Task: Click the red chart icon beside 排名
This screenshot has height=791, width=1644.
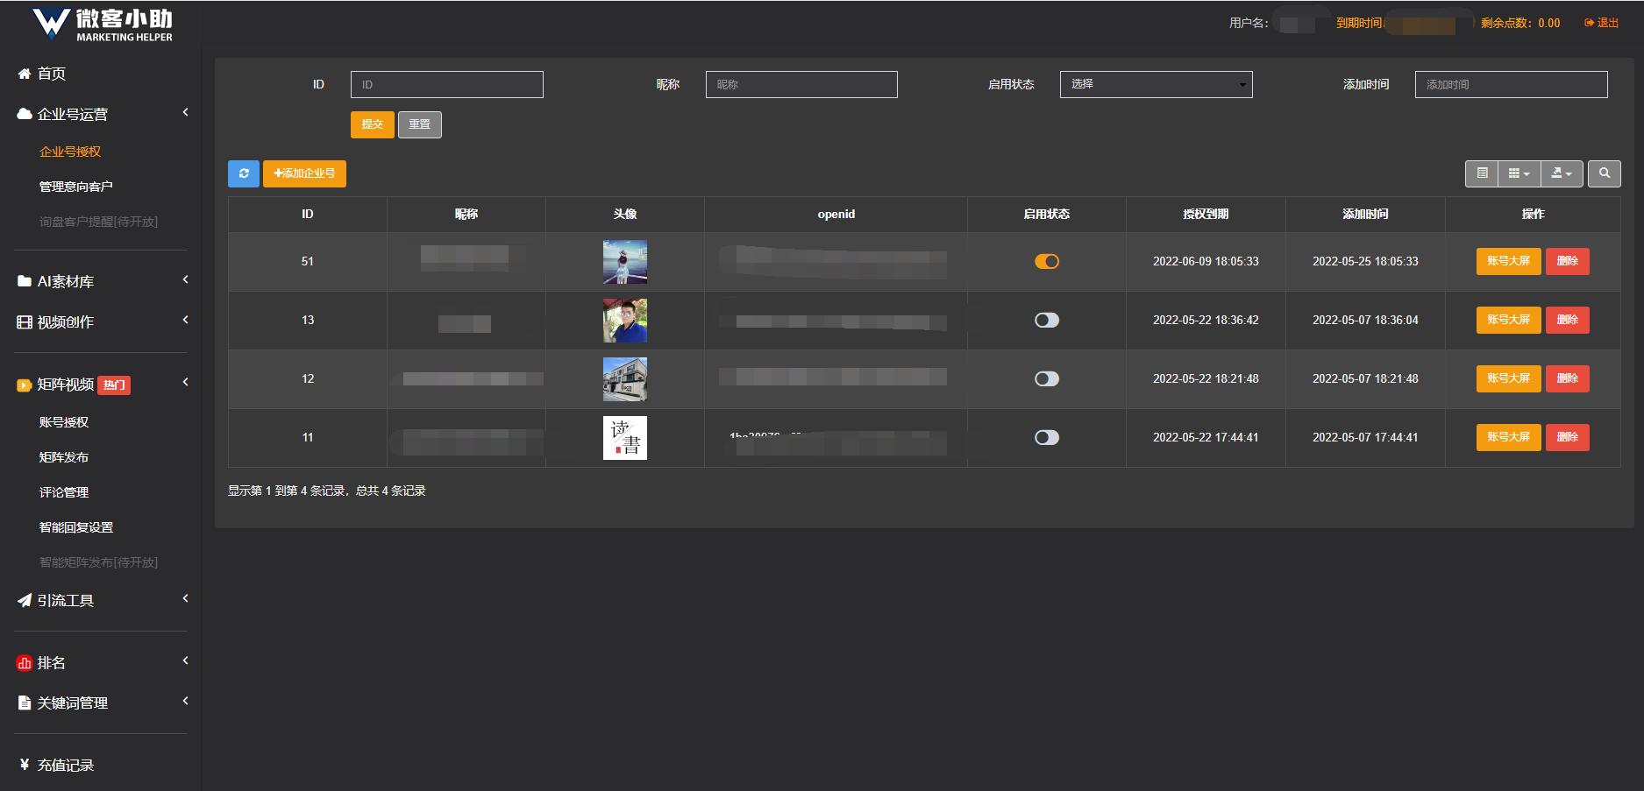Action: click(x=25, y=663)
